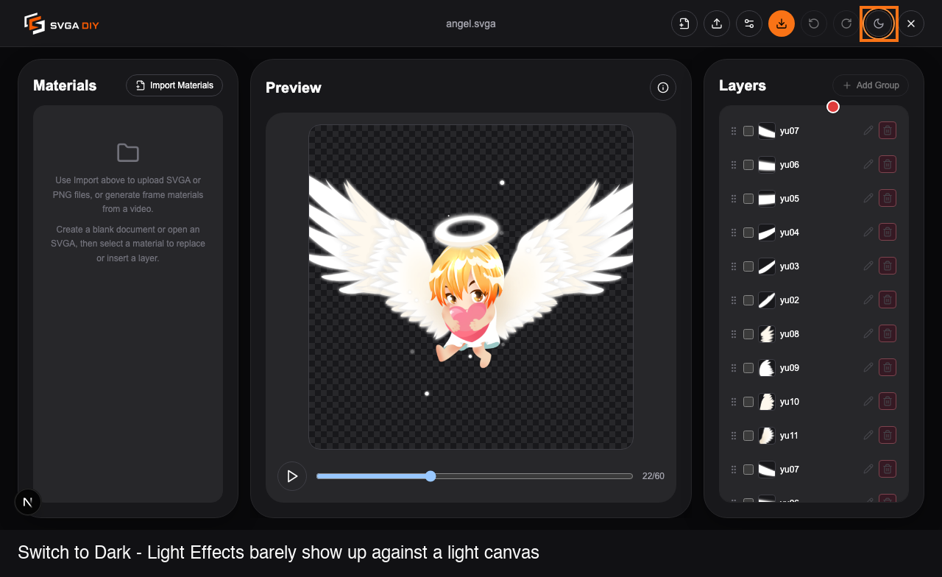
Task: Open the Preview info icon
Action: coord(663,88)
